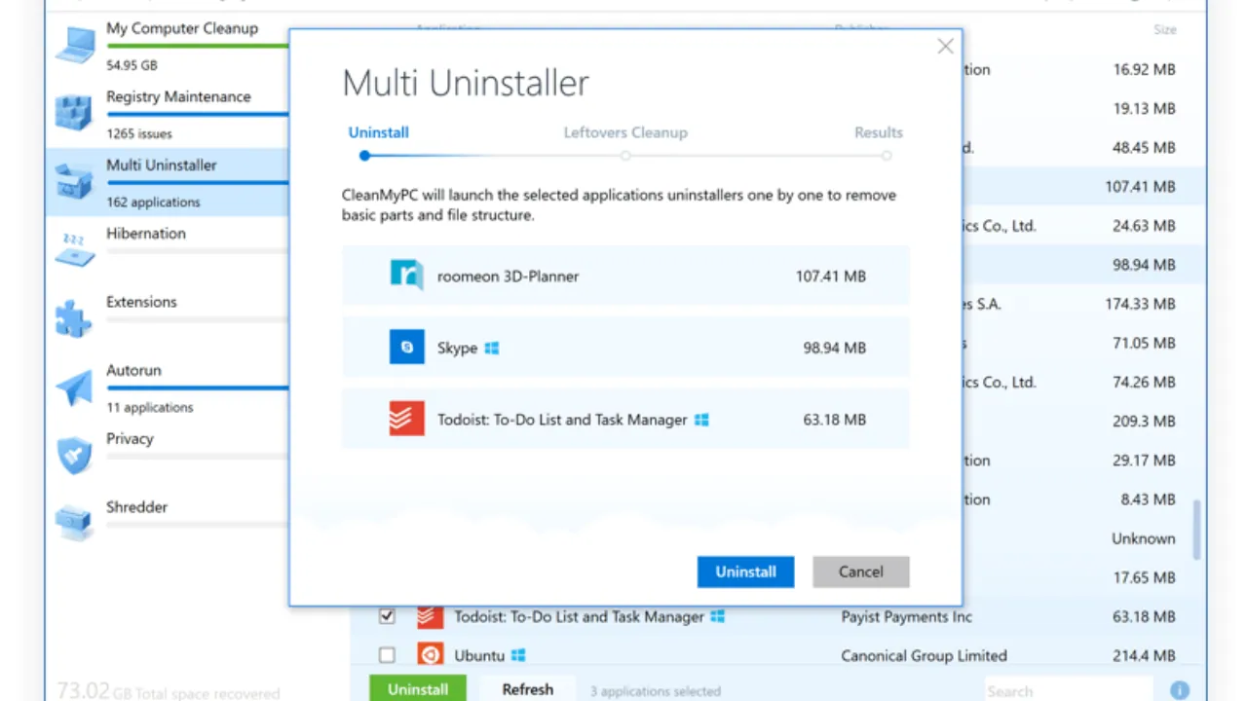Click the Autorun paper plane icon
Screen dimensions: 1247x701
pos(75,387)
